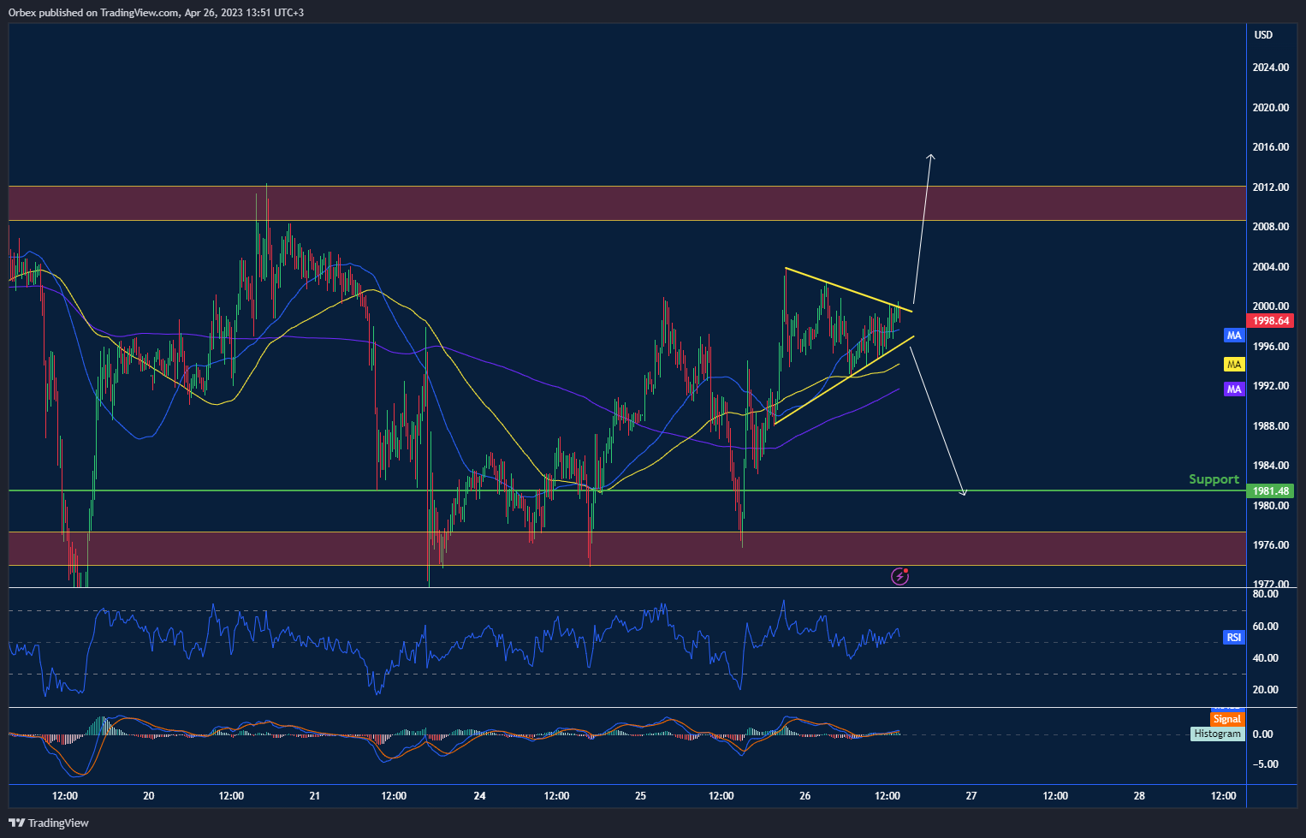
Task: Click date 27 on the time axis
Action: (971, 796)
